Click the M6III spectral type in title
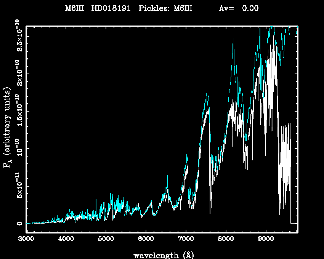 (x=75, y=8)
